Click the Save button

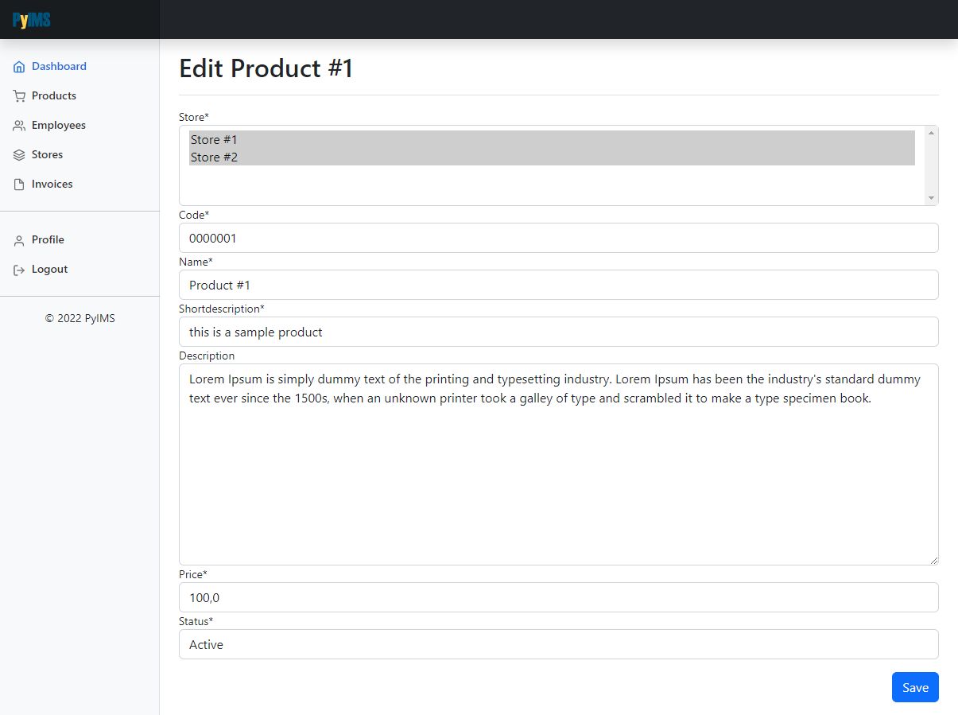[915, 687]
